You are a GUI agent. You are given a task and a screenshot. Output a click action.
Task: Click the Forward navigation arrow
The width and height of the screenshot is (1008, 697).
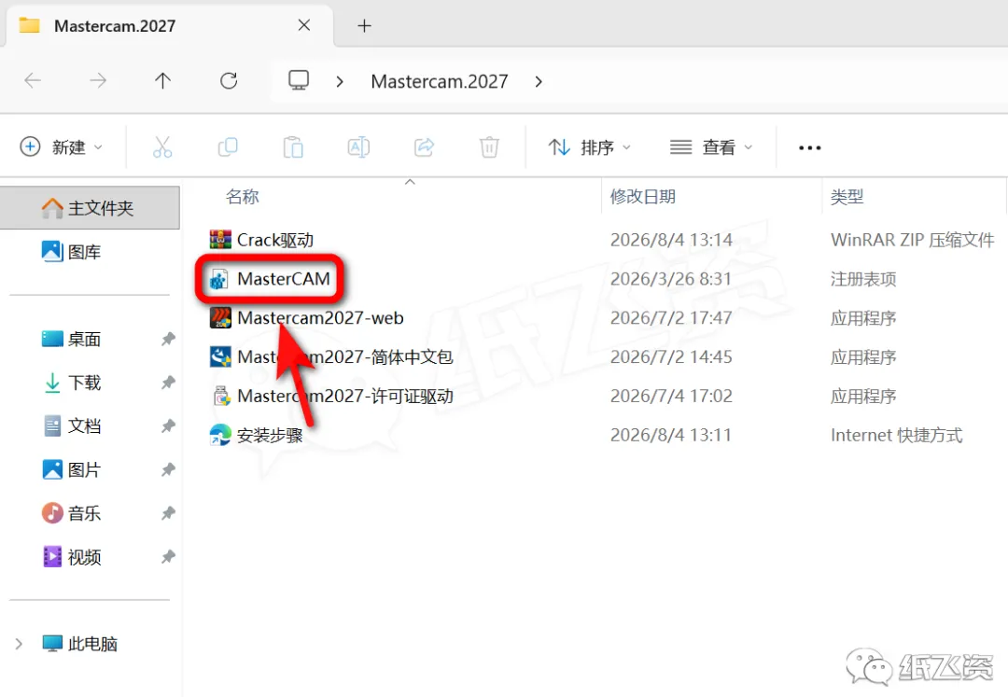(98, 81)
